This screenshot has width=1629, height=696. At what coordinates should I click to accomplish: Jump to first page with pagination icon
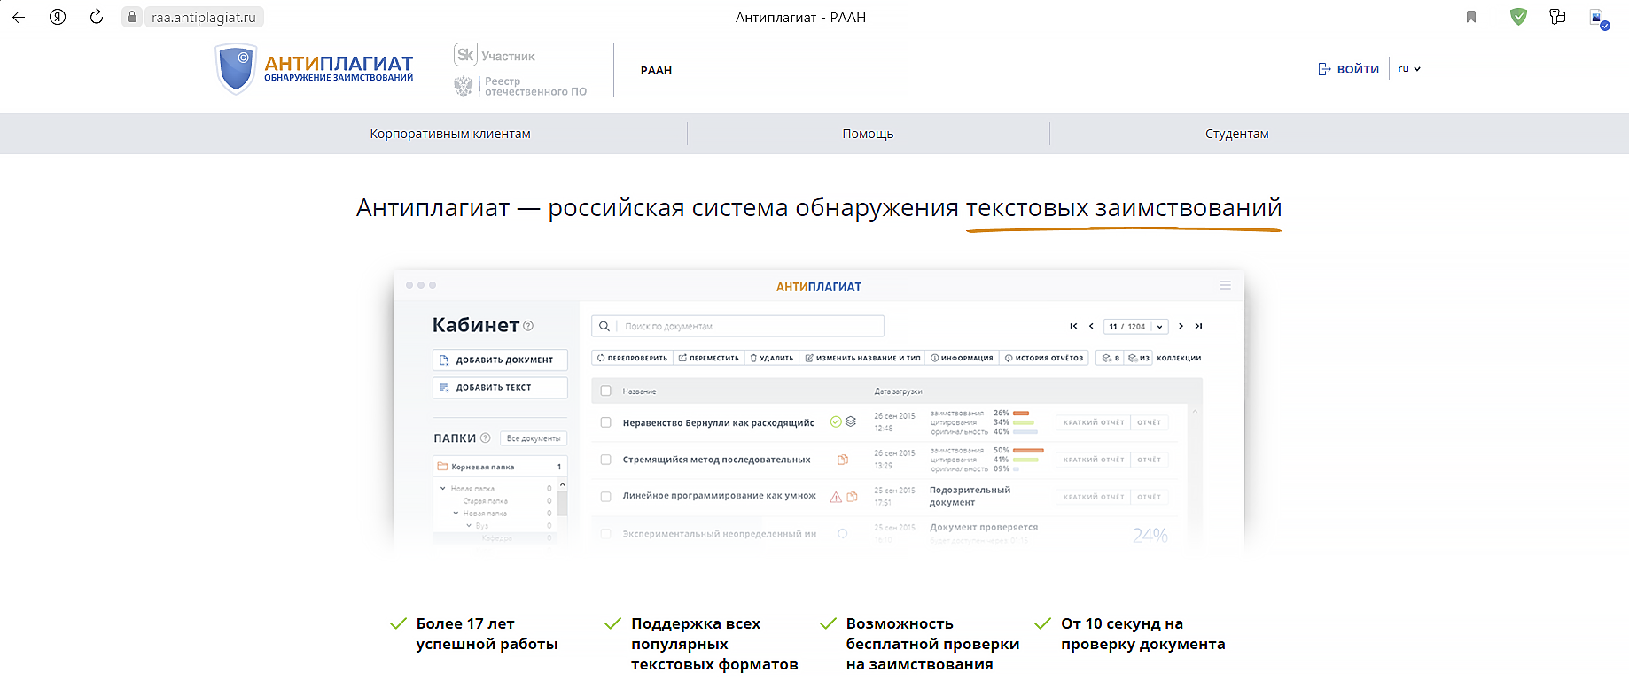1073,326
